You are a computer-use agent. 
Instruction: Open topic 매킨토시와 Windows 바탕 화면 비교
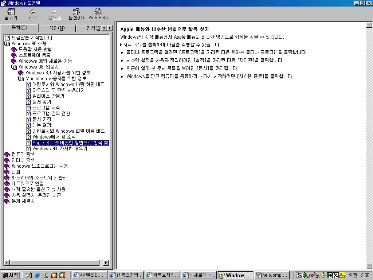pos(68,84)
